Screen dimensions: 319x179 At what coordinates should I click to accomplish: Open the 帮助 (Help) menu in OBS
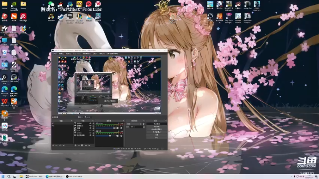tap(102, 54)
